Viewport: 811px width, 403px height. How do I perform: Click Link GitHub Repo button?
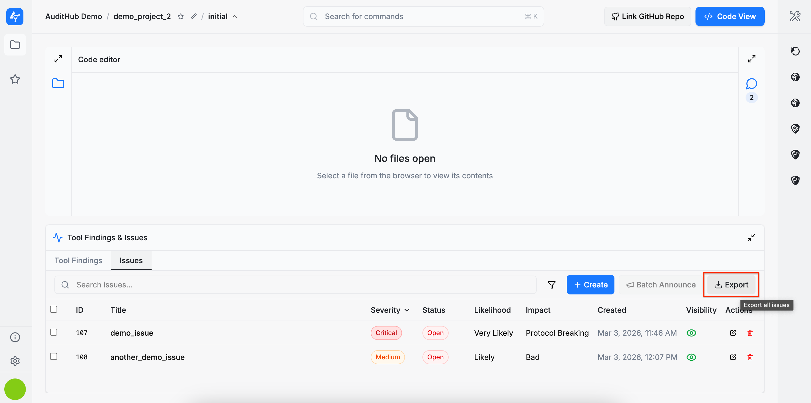click(x=647, y=17)
